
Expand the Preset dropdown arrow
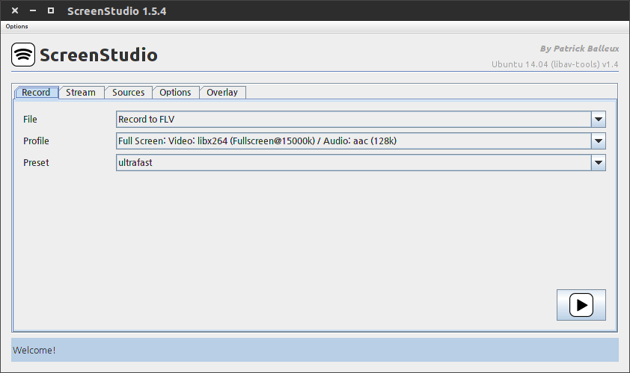[599, 163]
